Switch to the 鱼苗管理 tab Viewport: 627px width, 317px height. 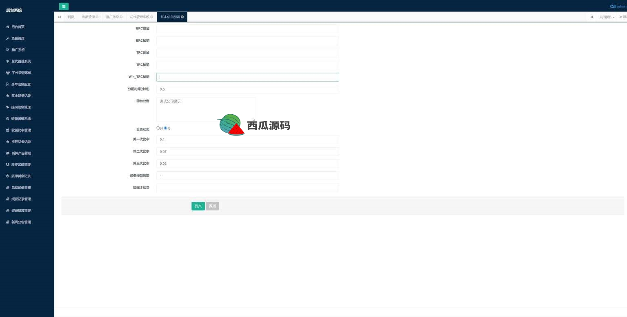tap(90, 17)
